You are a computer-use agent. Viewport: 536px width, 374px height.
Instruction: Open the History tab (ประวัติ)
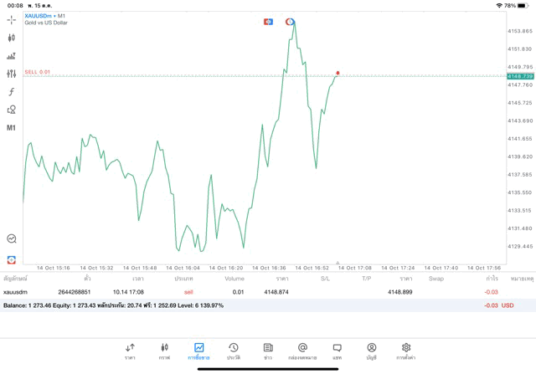click(233, 351)
